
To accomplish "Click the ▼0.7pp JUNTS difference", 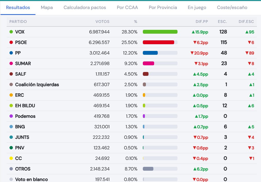I will [x=201, y=137].
